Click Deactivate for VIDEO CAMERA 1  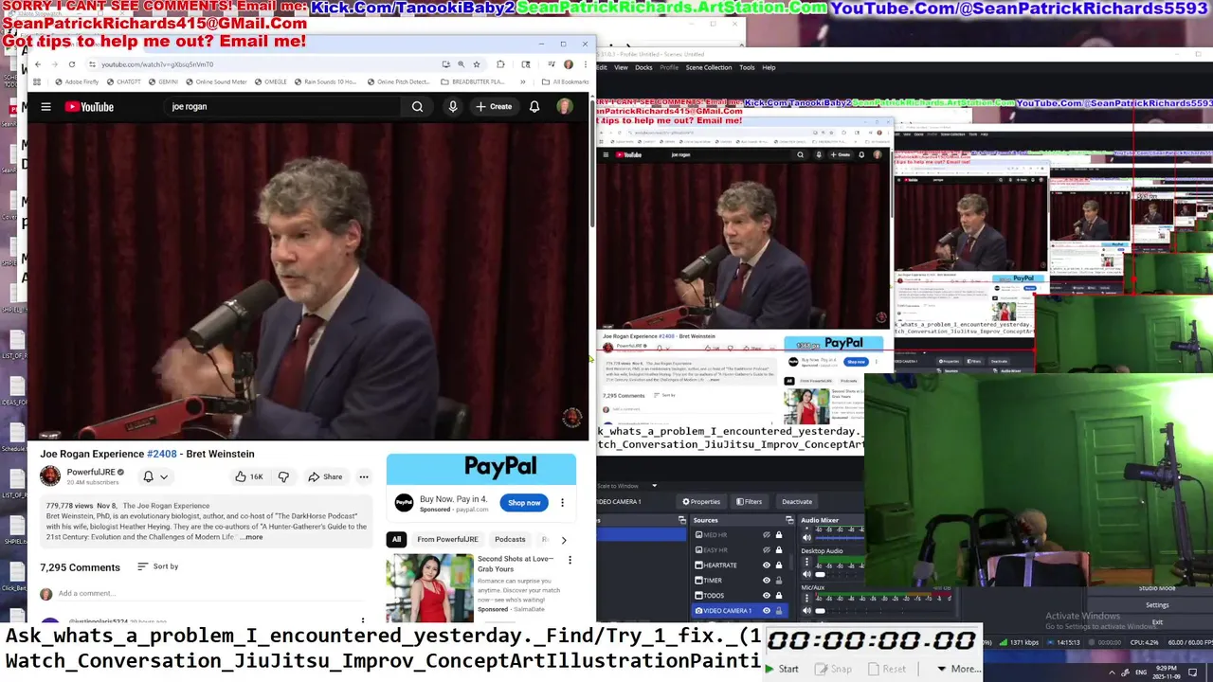(x=796, y=502)
